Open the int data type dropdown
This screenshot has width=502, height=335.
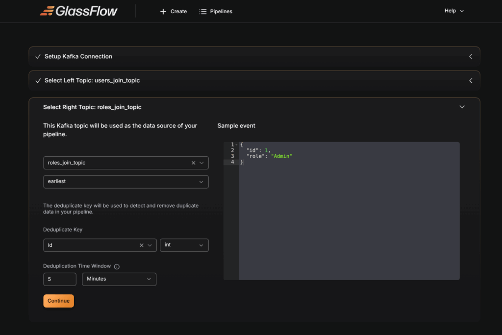pyautogui.click(x=184, y=245)
